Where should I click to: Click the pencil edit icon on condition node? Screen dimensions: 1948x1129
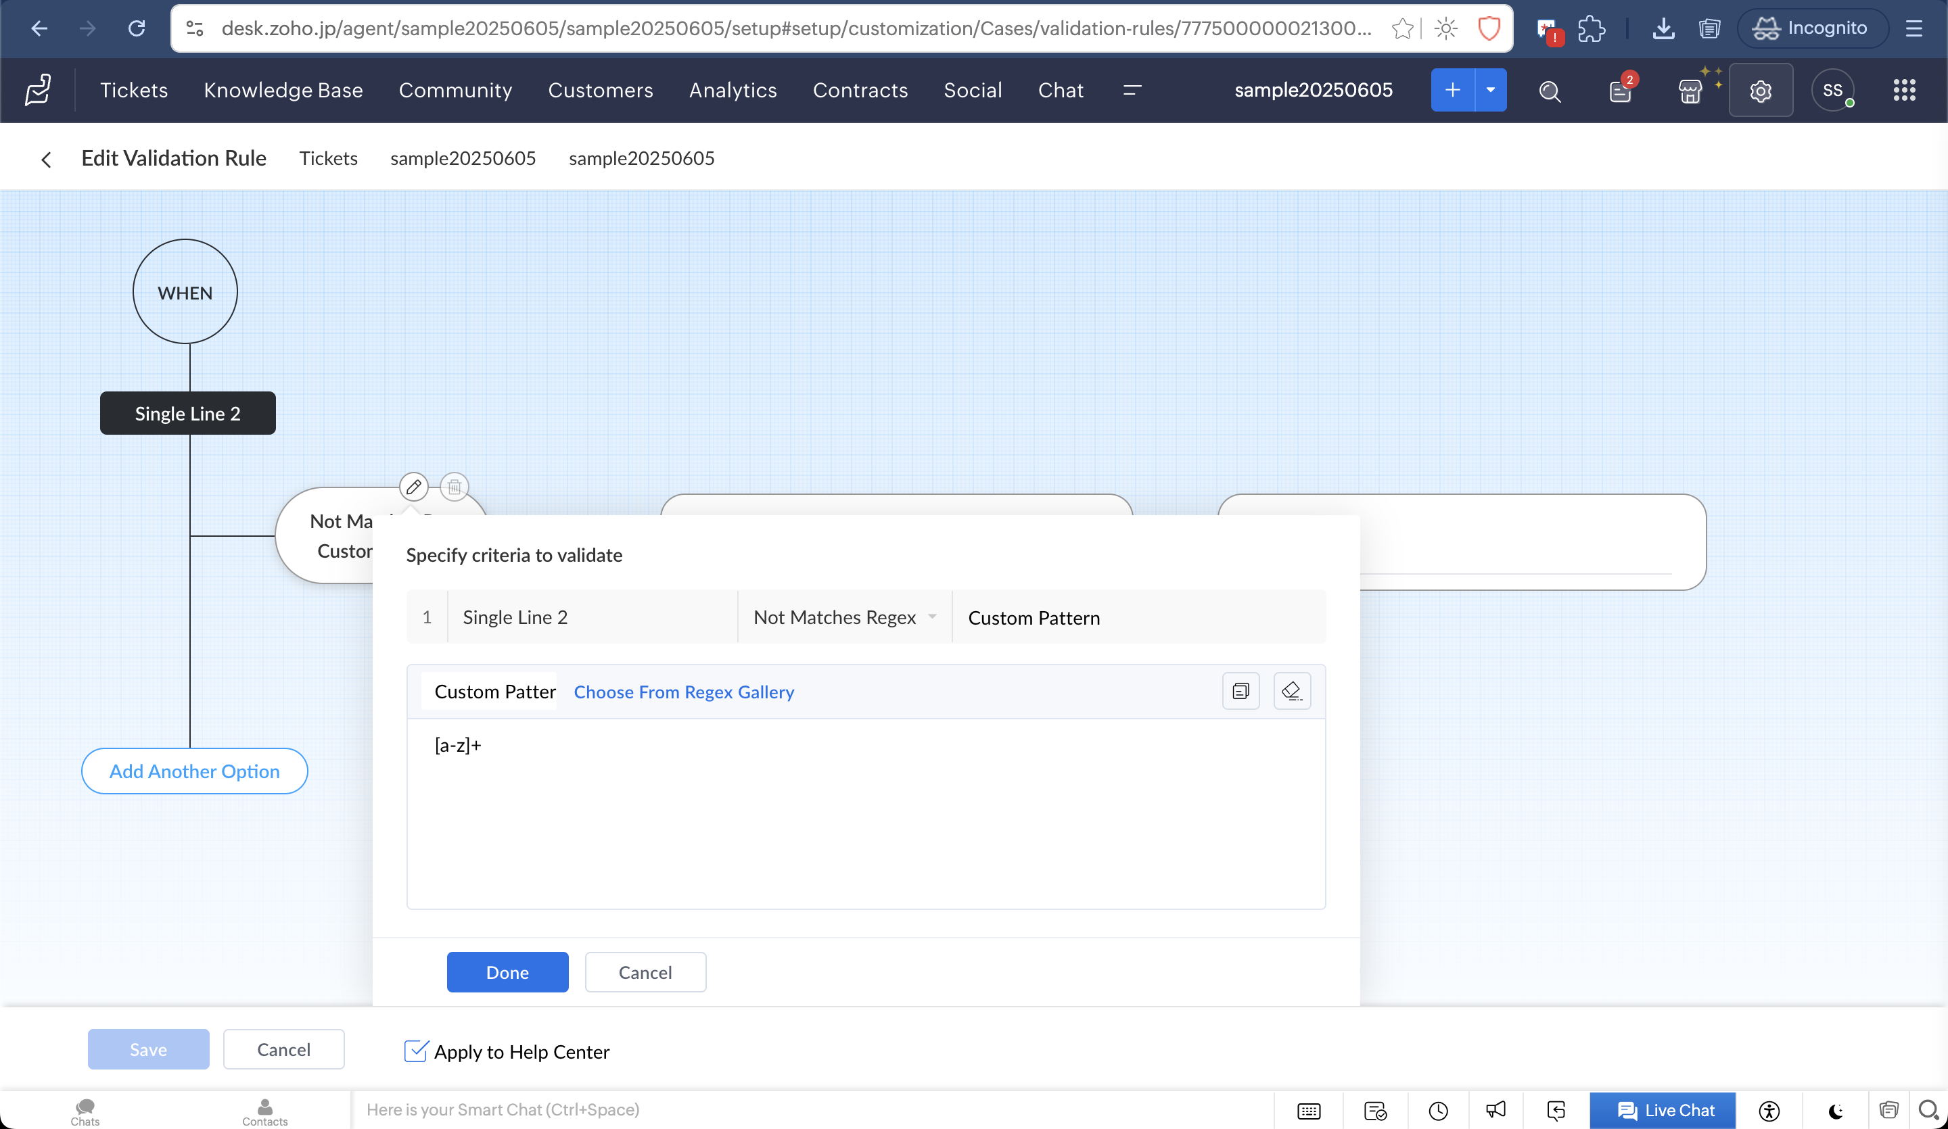tap(413, 487)
